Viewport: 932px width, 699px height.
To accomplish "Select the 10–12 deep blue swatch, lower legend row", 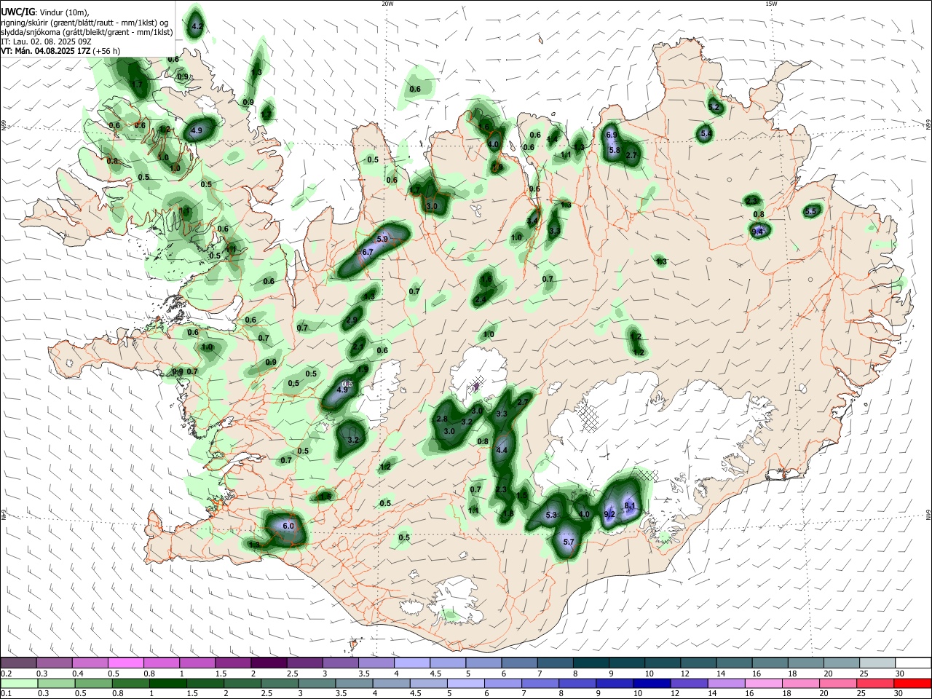I will pos(650,683).
